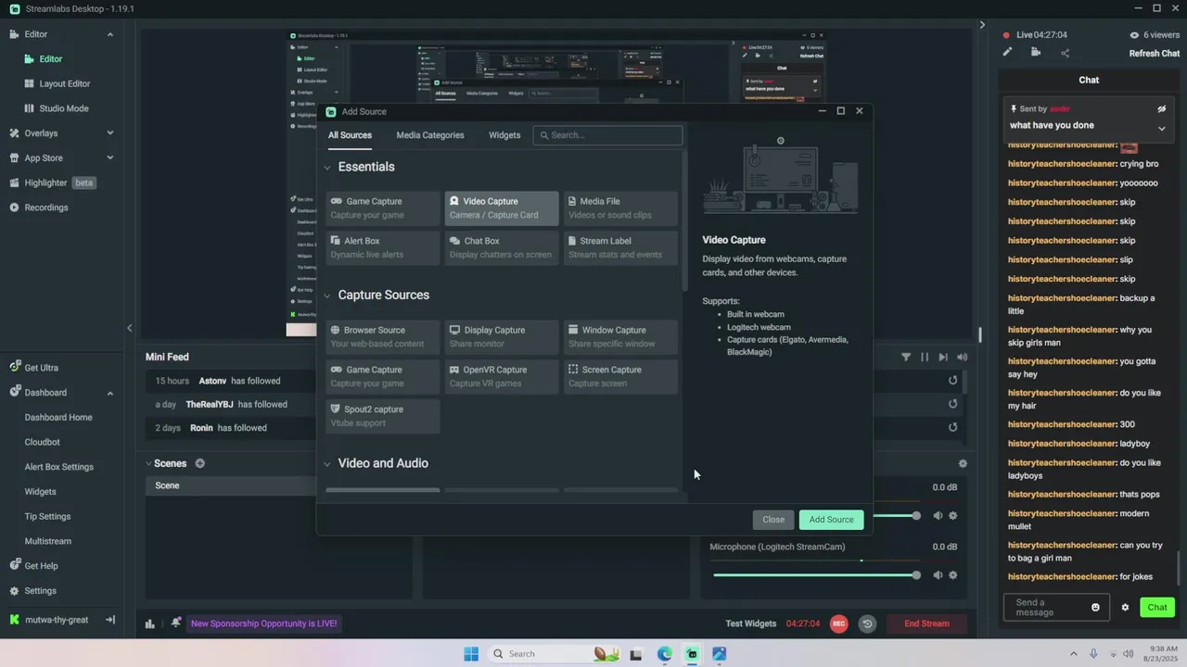
Task: Click the End Stream button
Action: (926, 623)
